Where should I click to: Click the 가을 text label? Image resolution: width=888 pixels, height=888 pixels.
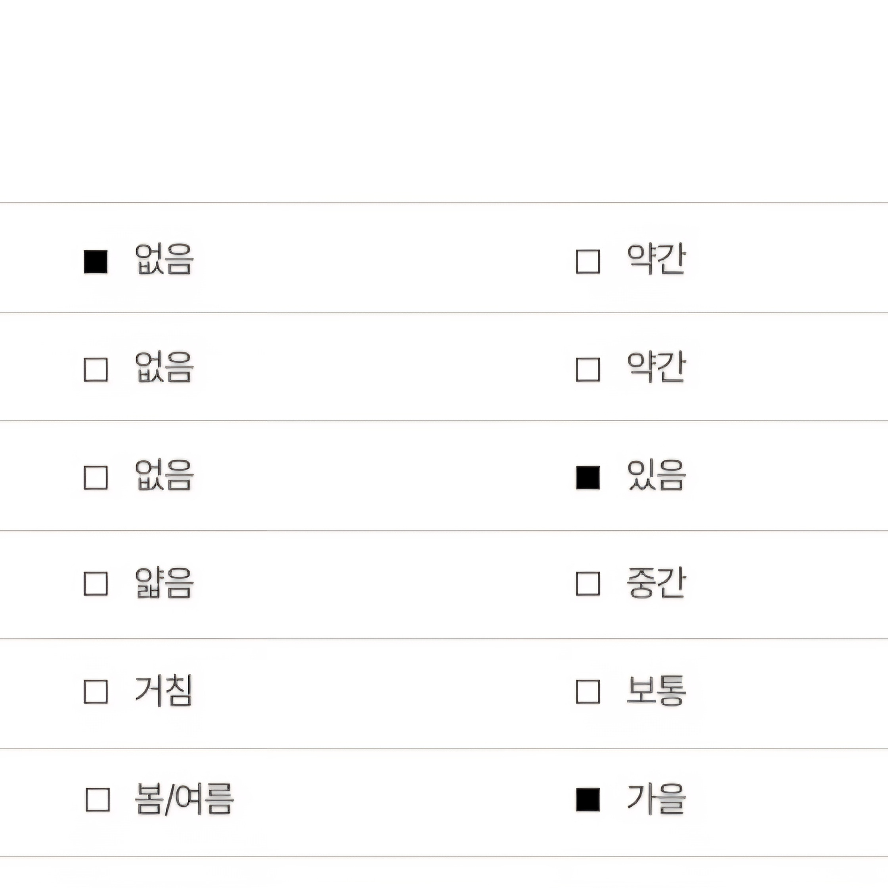[x=656, y=799]
